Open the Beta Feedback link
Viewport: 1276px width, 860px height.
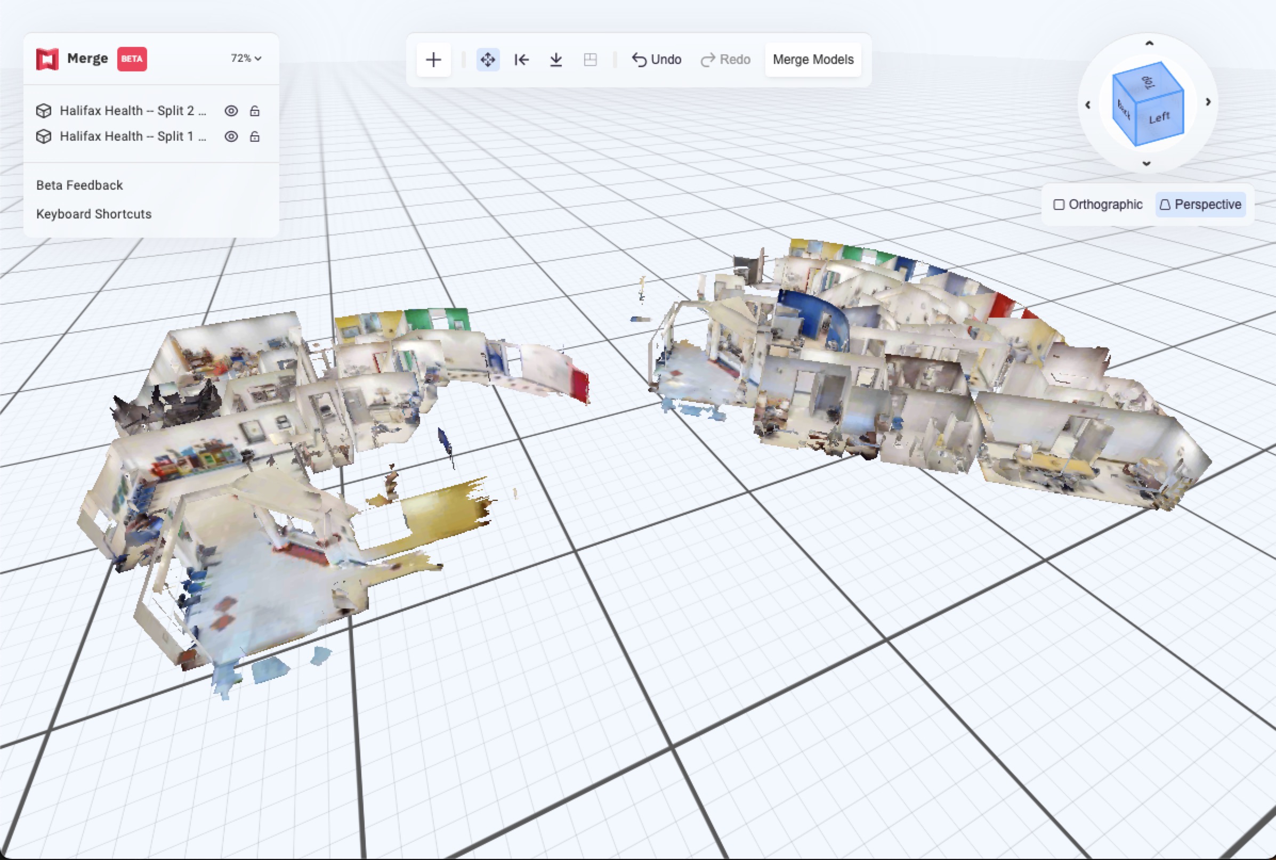pyautogui.click(x=79, y=185)
